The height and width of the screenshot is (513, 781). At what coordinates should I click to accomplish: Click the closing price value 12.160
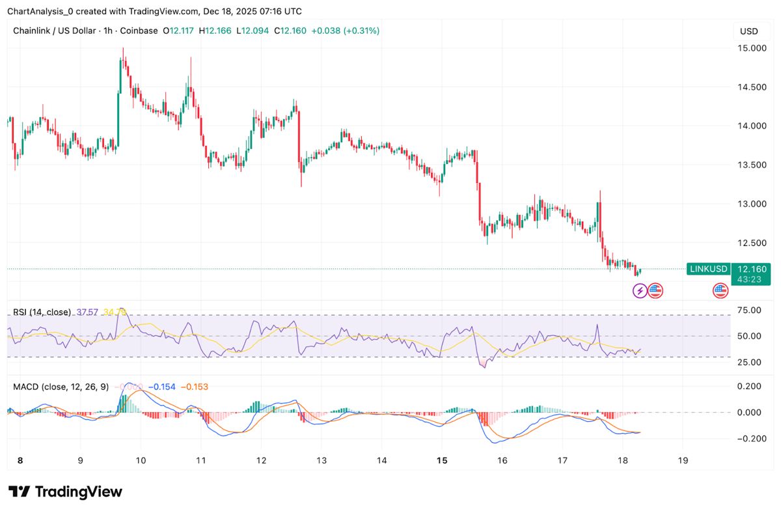point(290,30)
